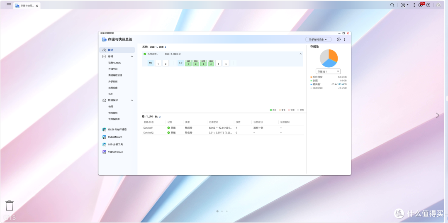The width and height of the screenshot is (448, 223).
Task: Click the myQNAPcloud cloud icon
Action: (x=438, y=5)
